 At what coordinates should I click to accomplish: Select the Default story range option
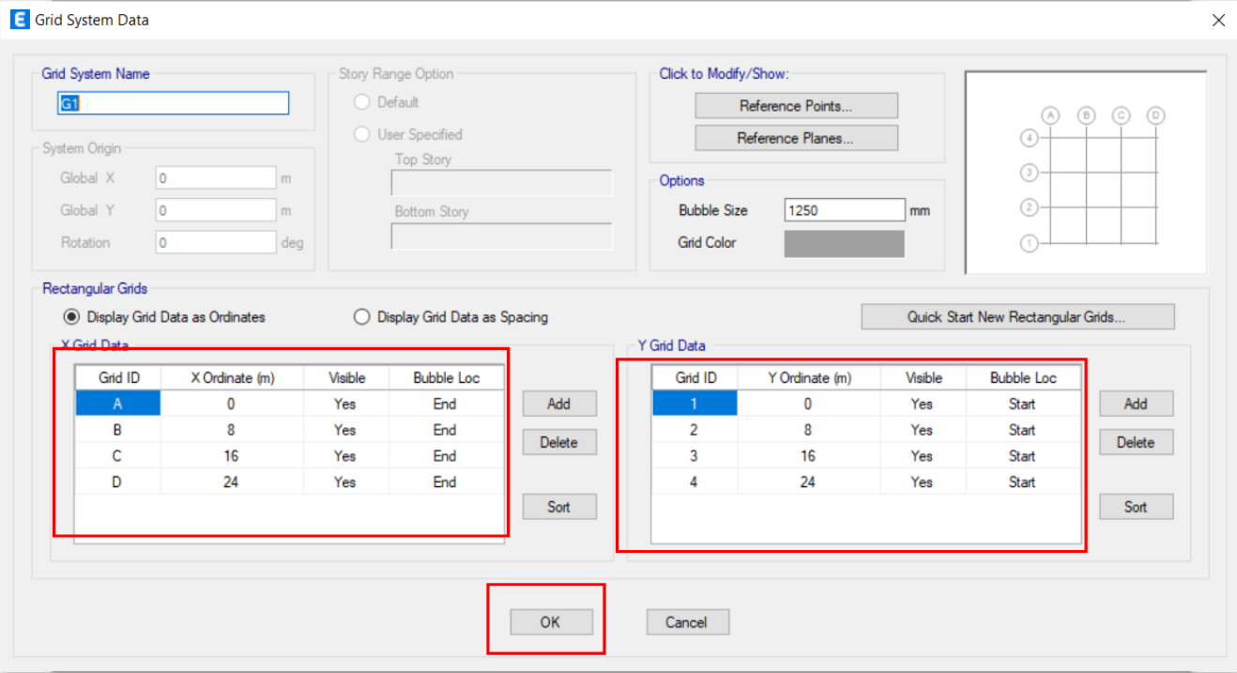pyautogui.click(x=361, y=102)
